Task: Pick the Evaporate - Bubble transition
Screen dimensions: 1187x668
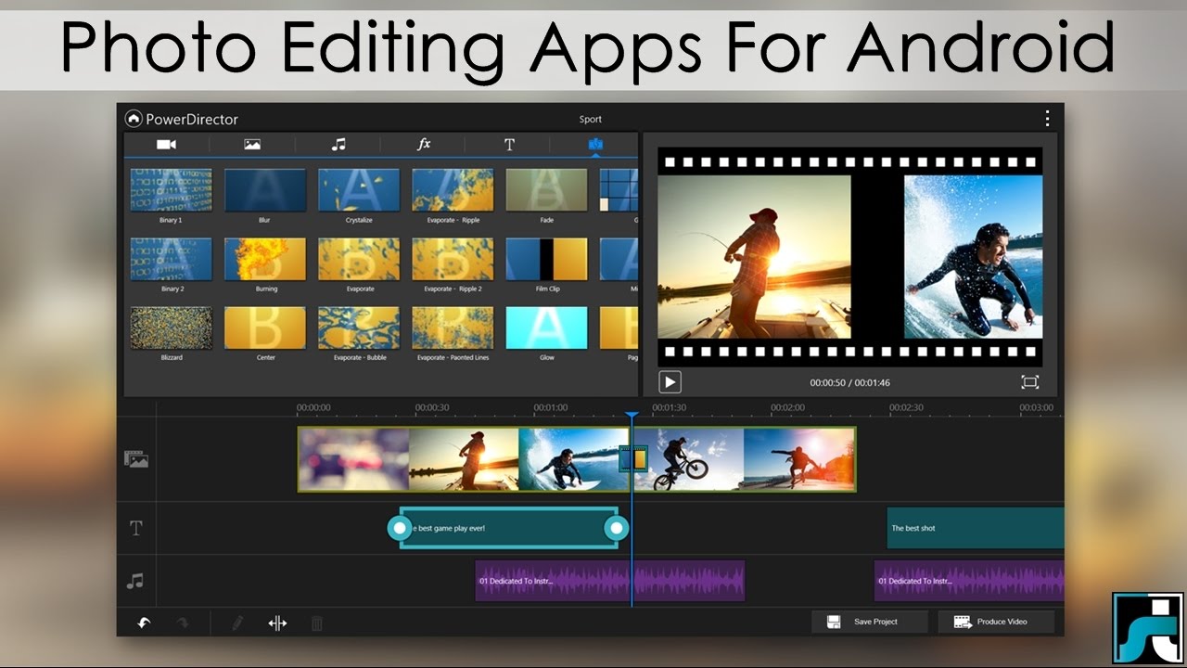Action: coord(359,328)
